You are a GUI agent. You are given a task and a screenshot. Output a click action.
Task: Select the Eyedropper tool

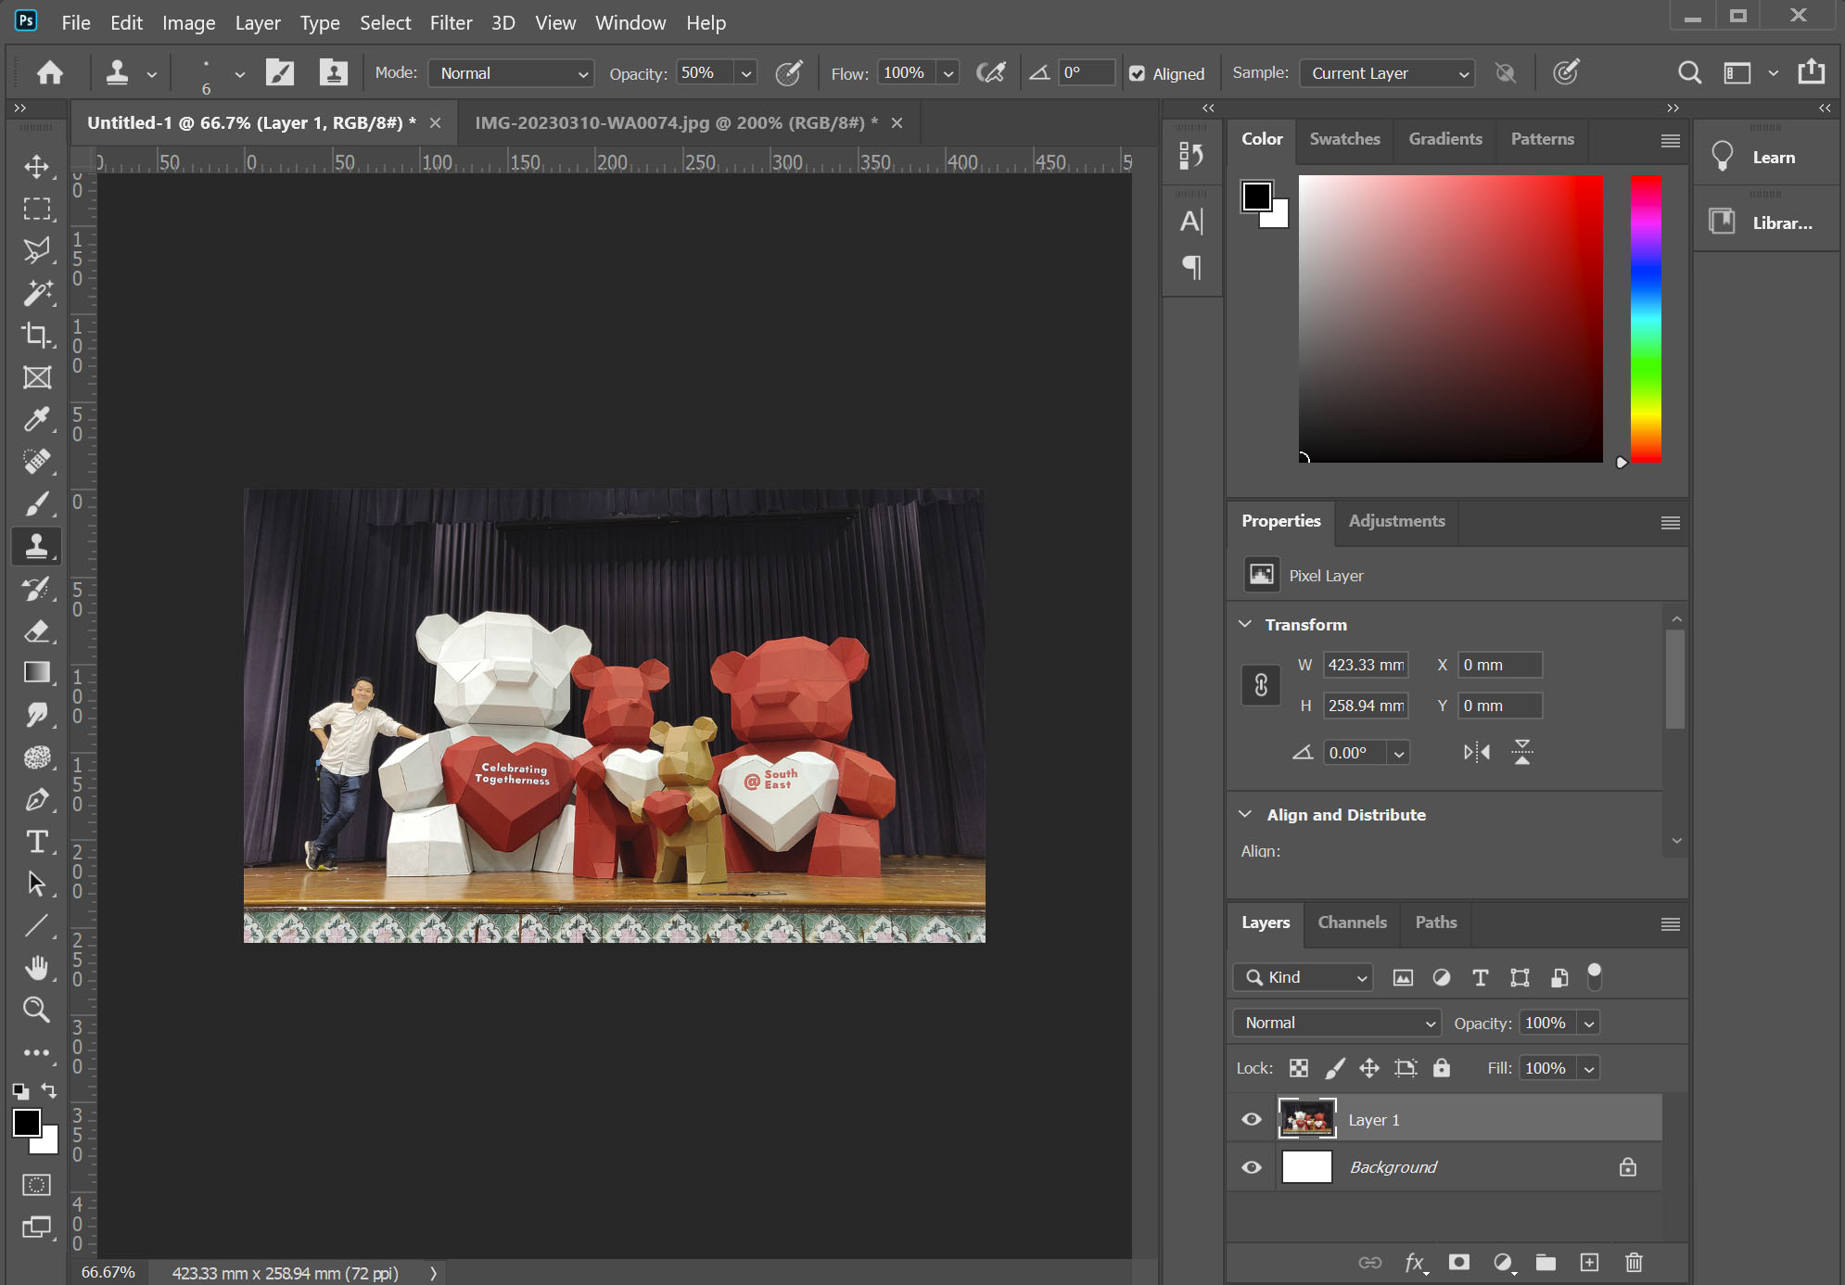37,420
